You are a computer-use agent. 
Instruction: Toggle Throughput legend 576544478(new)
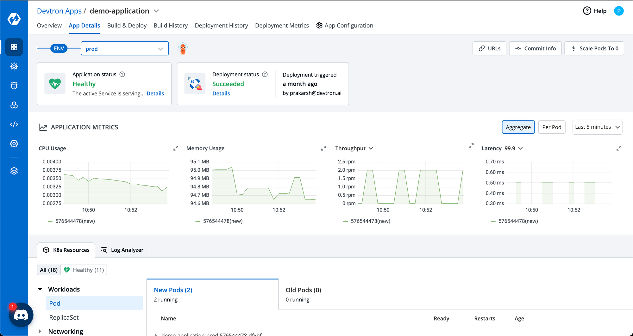(367, 221)
